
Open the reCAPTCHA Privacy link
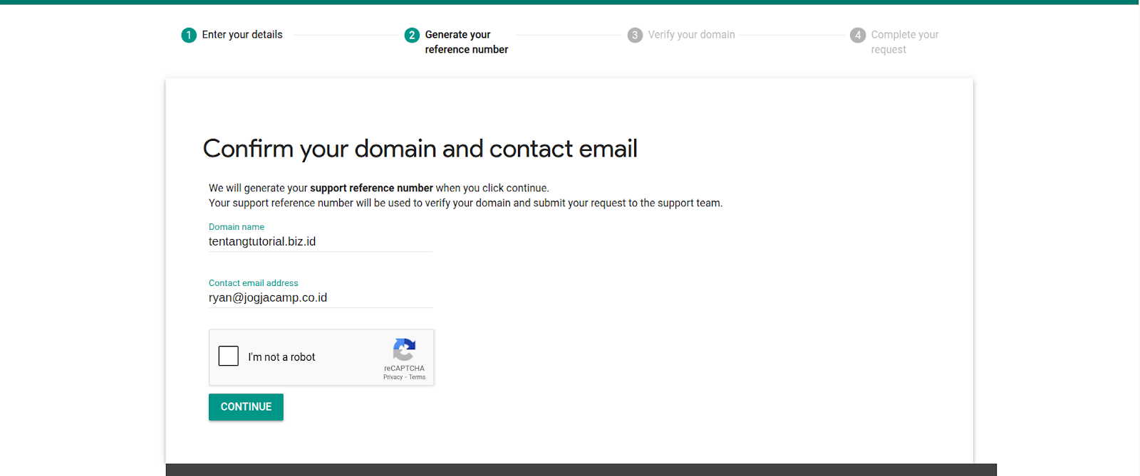click(393, 377)
